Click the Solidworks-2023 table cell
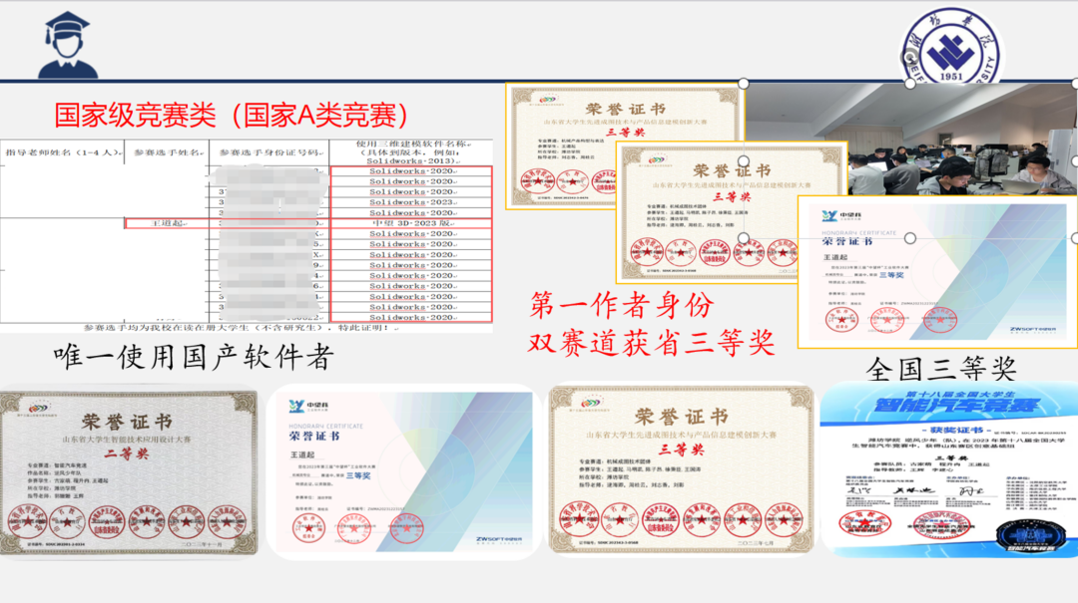This screenshot has width=1078, height=603. click(410, 200)
